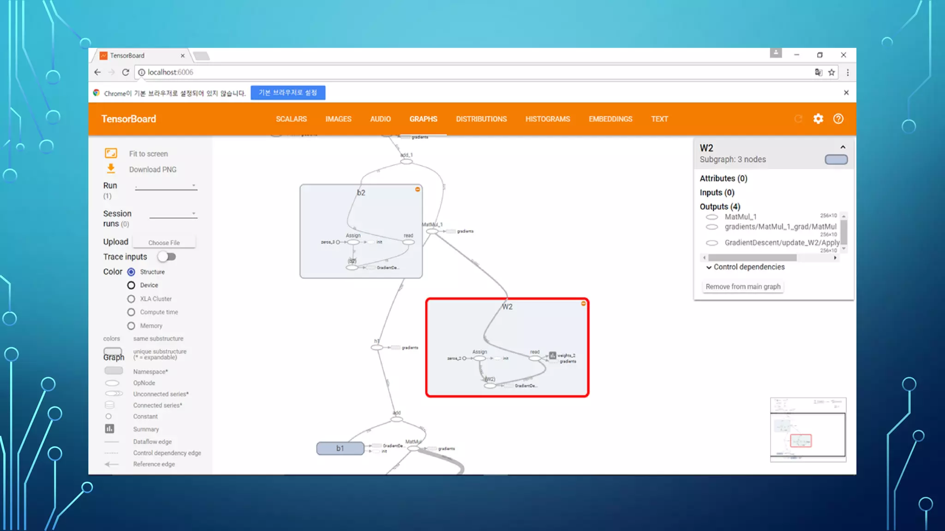Collapse the W2 info card

click(843, 147)
